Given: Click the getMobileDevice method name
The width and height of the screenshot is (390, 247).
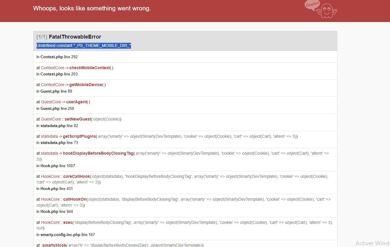Looking at the screenshot, I should point(86,85).
